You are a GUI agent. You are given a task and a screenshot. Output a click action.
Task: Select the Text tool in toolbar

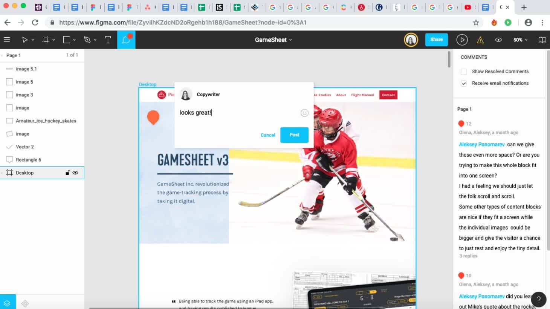click(108, 40)
